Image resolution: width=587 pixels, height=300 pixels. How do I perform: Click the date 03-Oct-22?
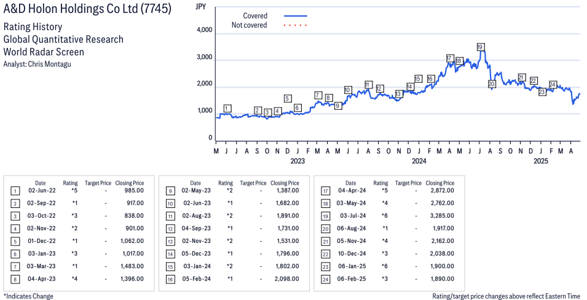[42, 215]
